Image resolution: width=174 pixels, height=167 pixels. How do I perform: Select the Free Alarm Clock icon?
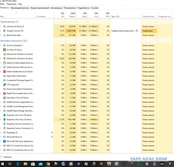pyautogui.click(x=4, y=98)
